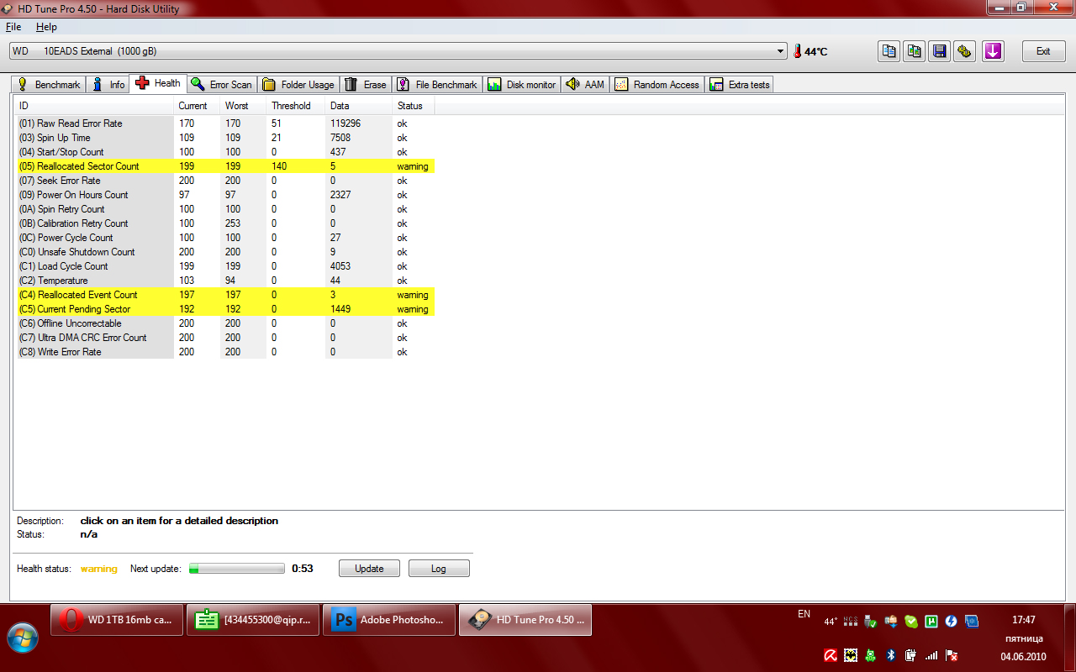
Task: Click the Log button
Action: (x=439, y=569)
